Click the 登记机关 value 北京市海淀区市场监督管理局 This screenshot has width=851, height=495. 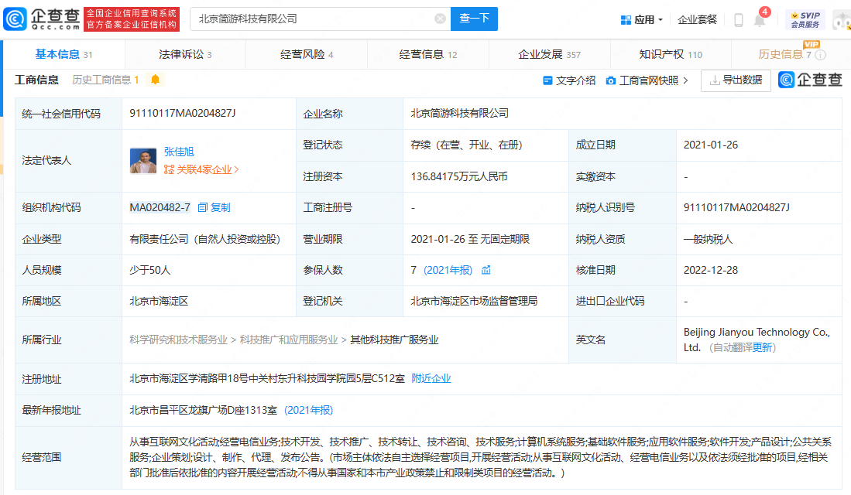(474, 301)
